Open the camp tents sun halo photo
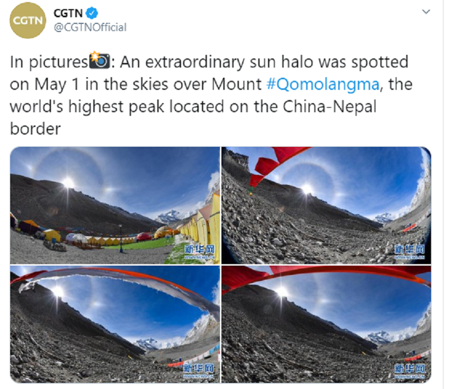The image size is (457, 389). (x=115, y=206)
